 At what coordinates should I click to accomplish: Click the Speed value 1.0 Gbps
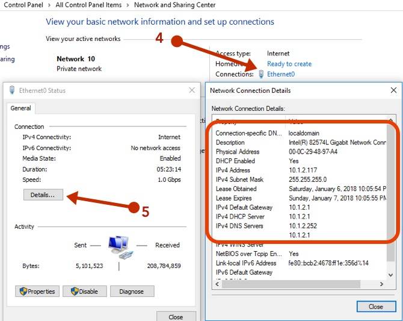(169, 179)
